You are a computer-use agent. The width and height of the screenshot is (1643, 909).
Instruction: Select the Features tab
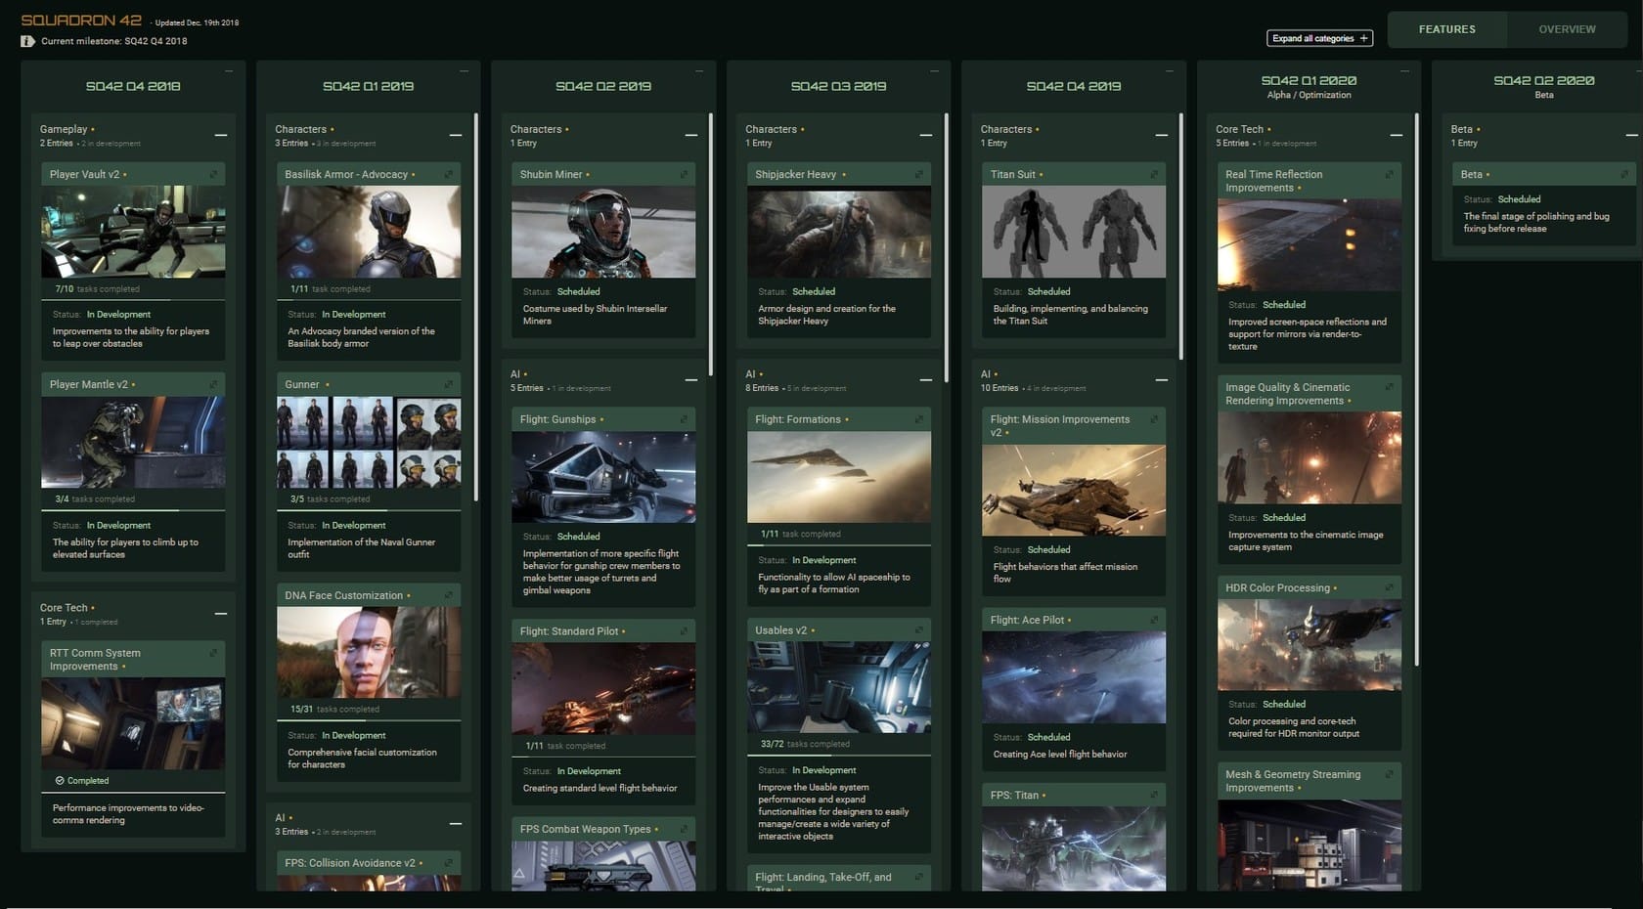pyautogui.click(x=1446, y=29)
